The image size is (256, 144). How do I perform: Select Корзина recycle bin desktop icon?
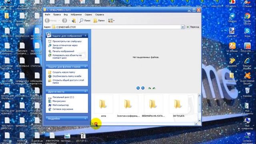click(247, 92)
